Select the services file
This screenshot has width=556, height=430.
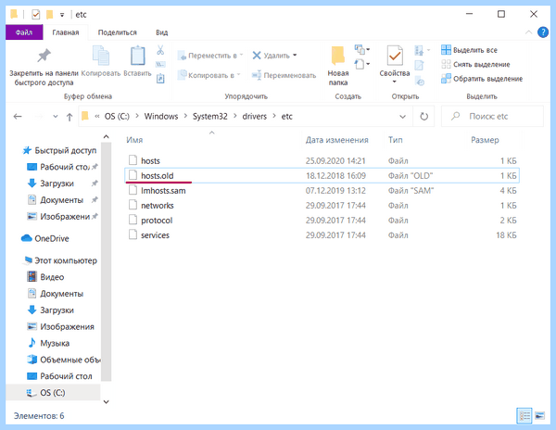pos(322,235)
